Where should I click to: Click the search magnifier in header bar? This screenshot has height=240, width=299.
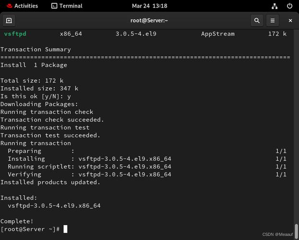pyautogui.click(x=257, y=21)
